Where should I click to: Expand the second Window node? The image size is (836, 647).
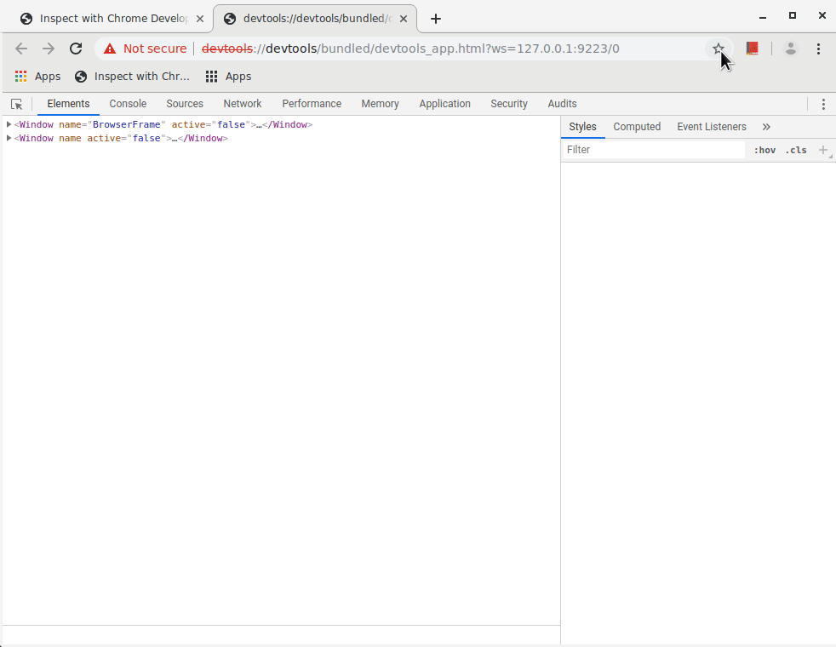[9, 138]
